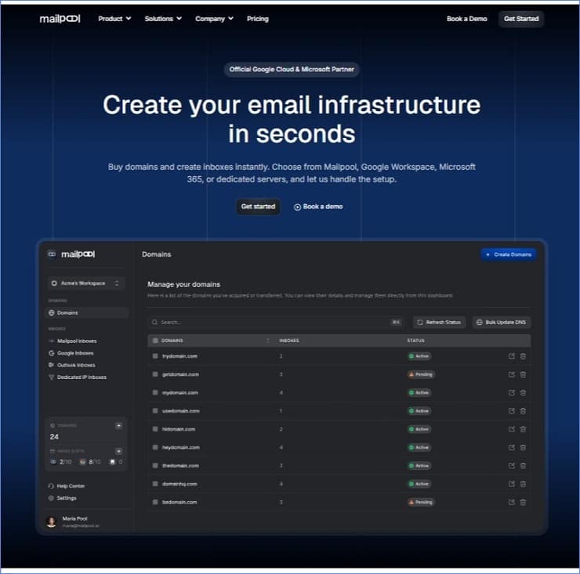The height and width of the screenshot is (574, 580).
Task: Check the heydomain.com row checkbox
Action: pyautogui.click(x=155, y=447)
